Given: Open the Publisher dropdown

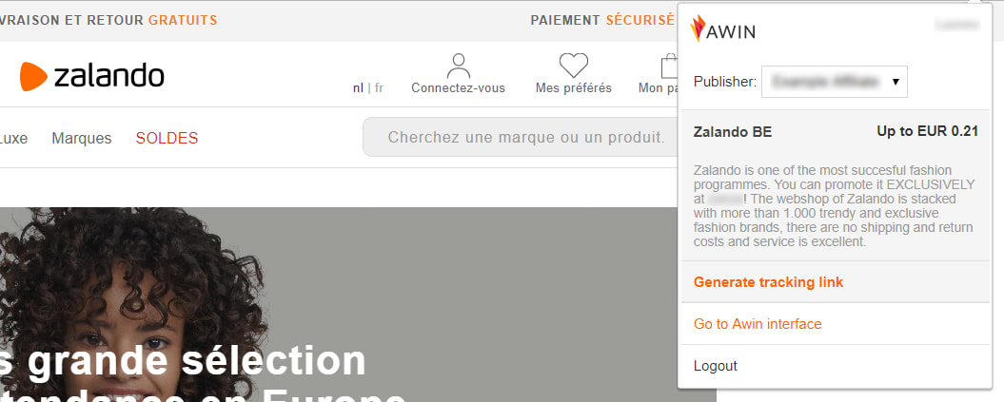Looking at the screenshot, I should point(834,82).
